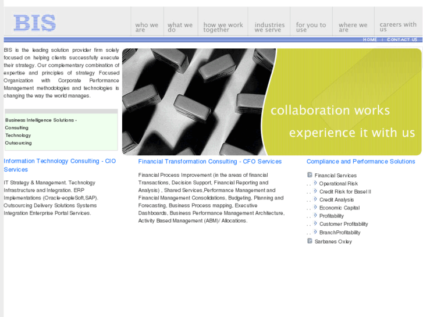
Task: Click the arrow icon next to Credit Risk for Basel II
Action: [315, 191]
